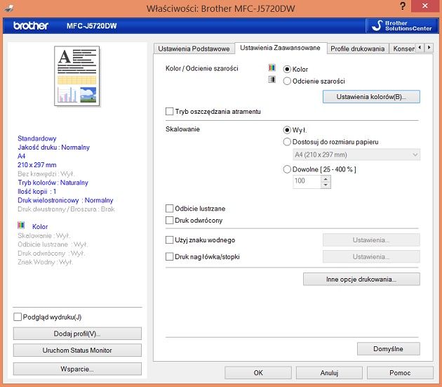The width and height of the screenshot is (442, 387).
Task: Confirm with the OK button
Action: click(x=258, y=373)
